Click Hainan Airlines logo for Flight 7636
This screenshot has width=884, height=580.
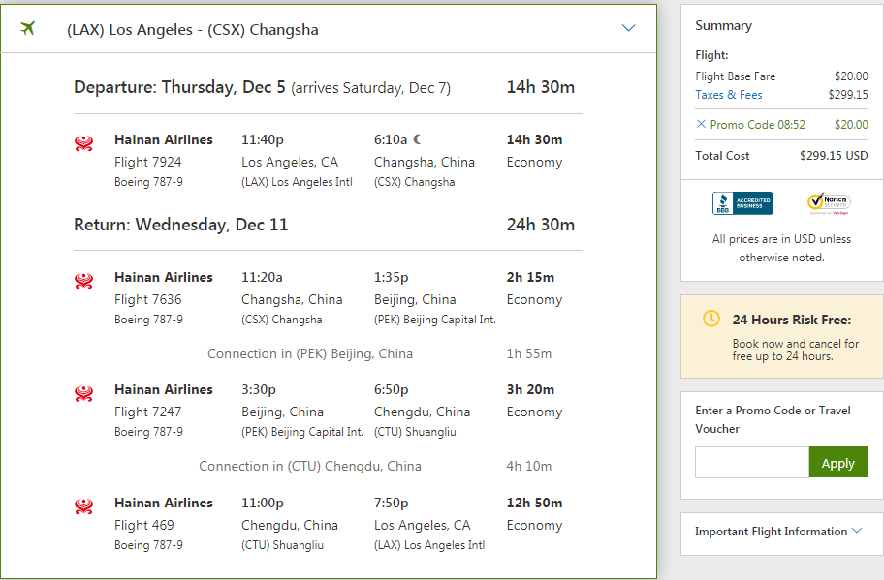pyautogui.click(x=84, y=281)
